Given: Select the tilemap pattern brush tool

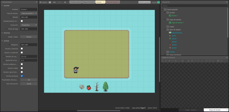Looking at the screenshot, I should coord(183,61).
